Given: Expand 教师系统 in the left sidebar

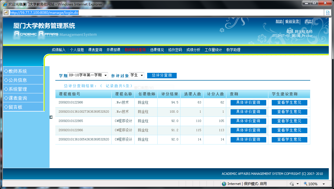Looking at the screenshot, I should (x=23, y=71).
